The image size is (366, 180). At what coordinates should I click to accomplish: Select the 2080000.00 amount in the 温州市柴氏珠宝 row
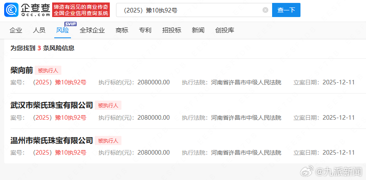(x=154, y=153)
